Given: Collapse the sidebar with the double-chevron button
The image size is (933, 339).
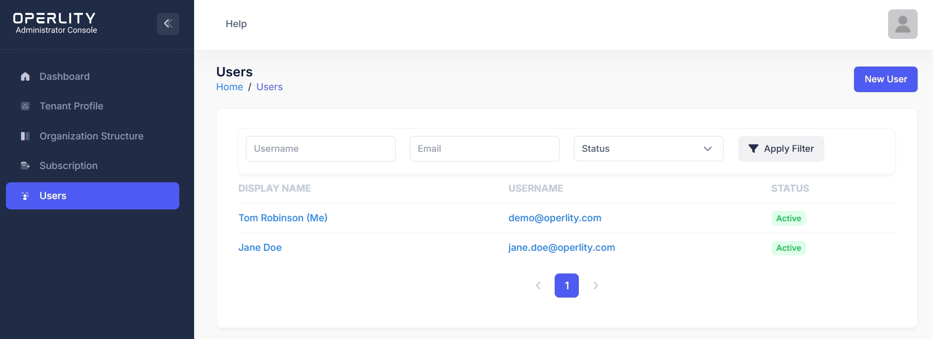Looking at the screenshot, I should pyautogui.click(x=168, y=24).
